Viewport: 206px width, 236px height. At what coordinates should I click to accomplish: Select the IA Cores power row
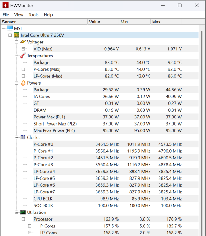coord(116,97)
